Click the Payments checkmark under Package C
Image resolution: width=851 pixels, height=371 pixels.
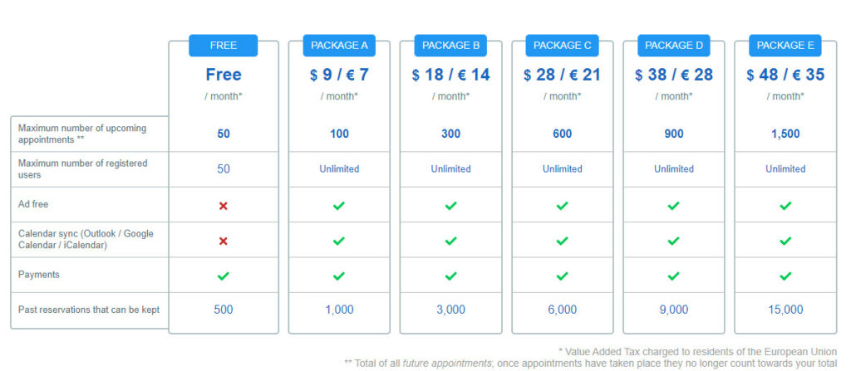[563, 276]
